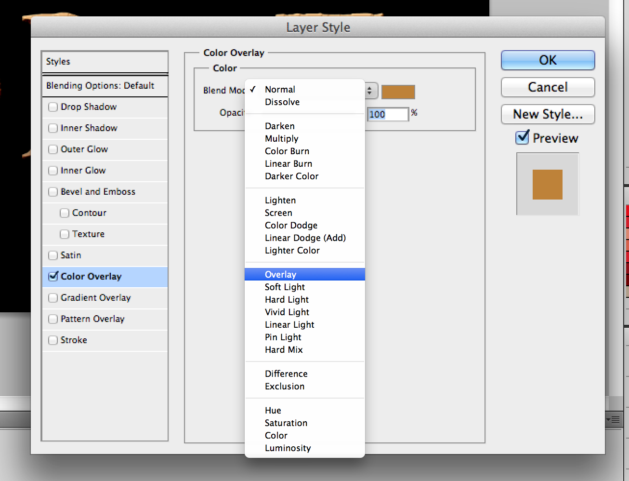The height and width of the screenshot is (481, 629).
Task: Click the OK button
Action: click(548, 60)
